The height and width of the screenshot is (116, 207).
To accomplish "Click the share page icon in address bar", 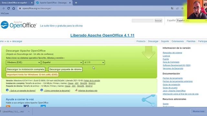I will click(x=177, y=8).
